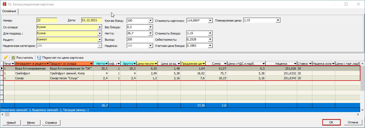Open the Стоимость карточки dropdown

coord(210,20)
